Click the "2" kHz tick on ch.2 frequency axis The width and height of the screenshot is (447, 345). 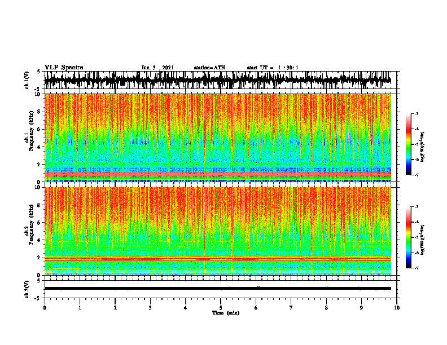(x=40, y=258)
